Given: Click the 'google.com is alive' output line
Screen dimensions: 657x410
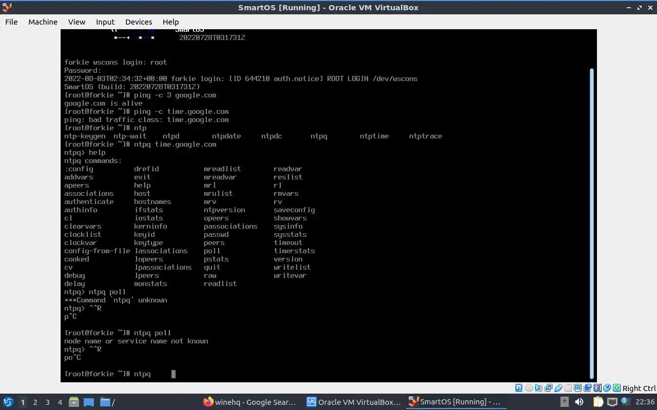Looking at the screenshot, I should (x=103, y=104).
